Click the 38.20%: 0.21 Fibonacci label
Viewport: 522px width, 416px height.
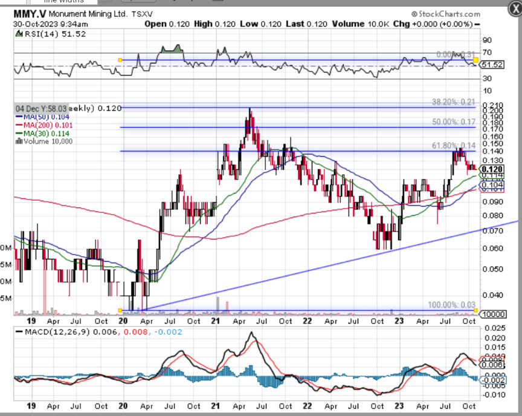[453, 102]
